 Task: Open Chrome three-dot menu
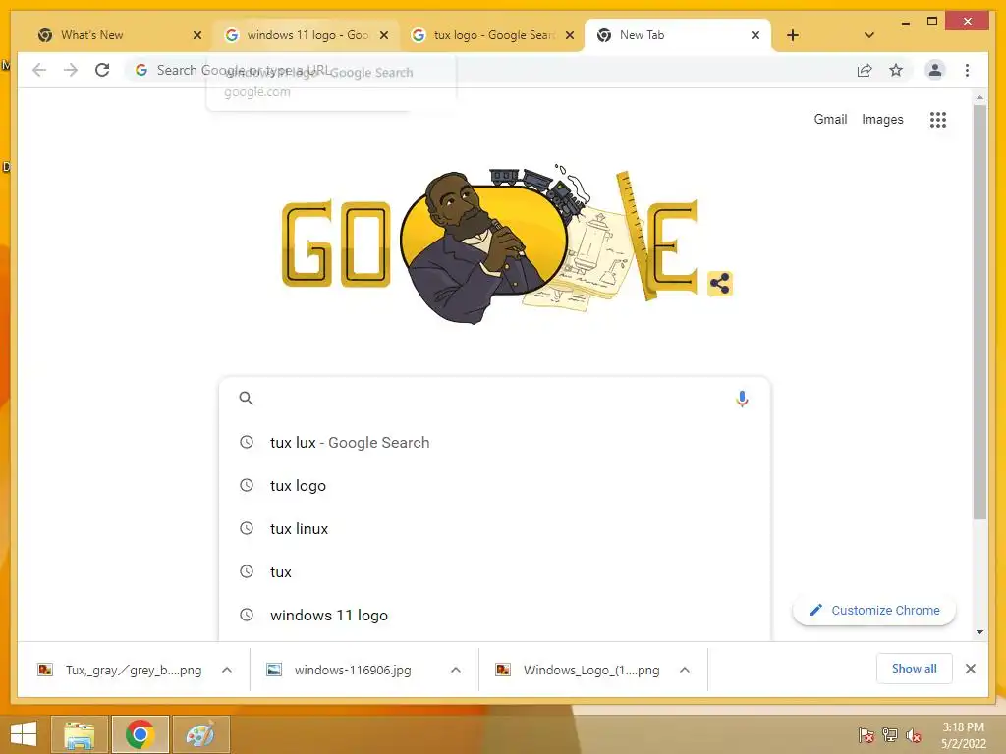click(967, 70)
